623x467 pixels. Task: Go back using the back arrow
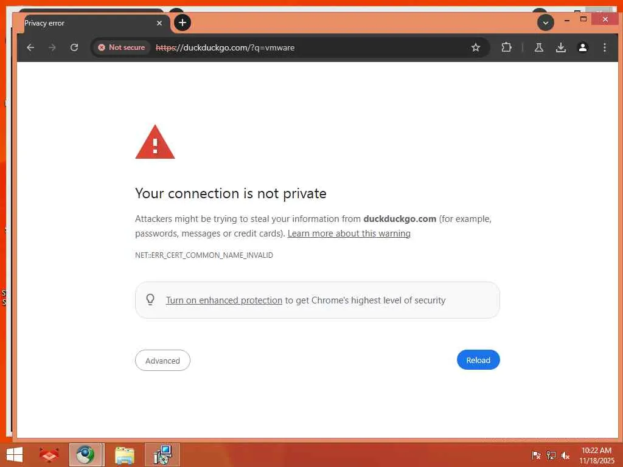[x=30, y=47]
